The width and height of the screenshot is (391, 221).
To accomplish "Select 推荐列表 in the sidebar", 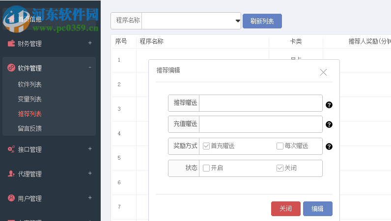I will [29, 114].
